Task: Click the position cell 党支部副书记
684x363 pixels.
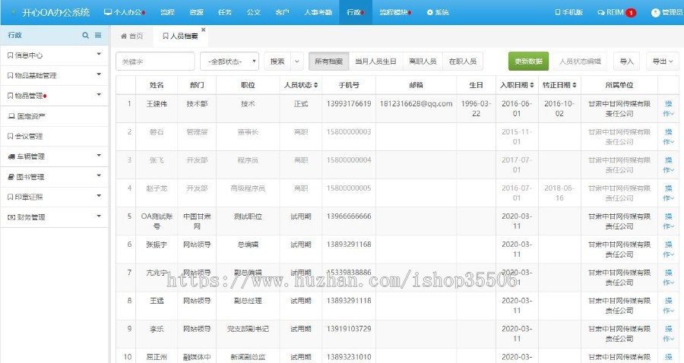Action: tap(248, 329)
